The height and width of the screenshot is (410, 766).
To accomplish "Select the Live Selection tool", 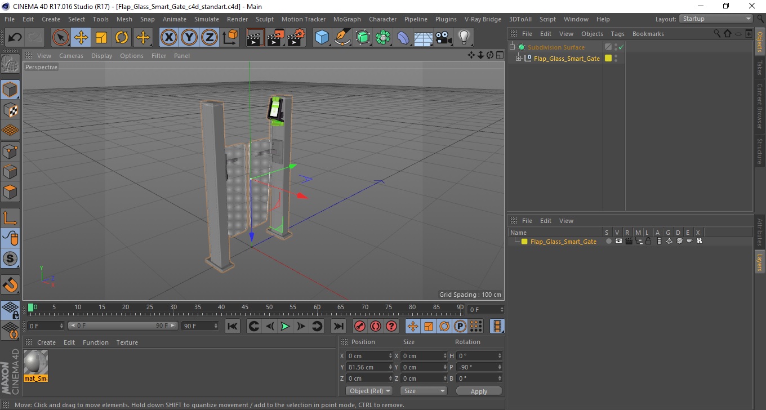I will tap(61, 38).
